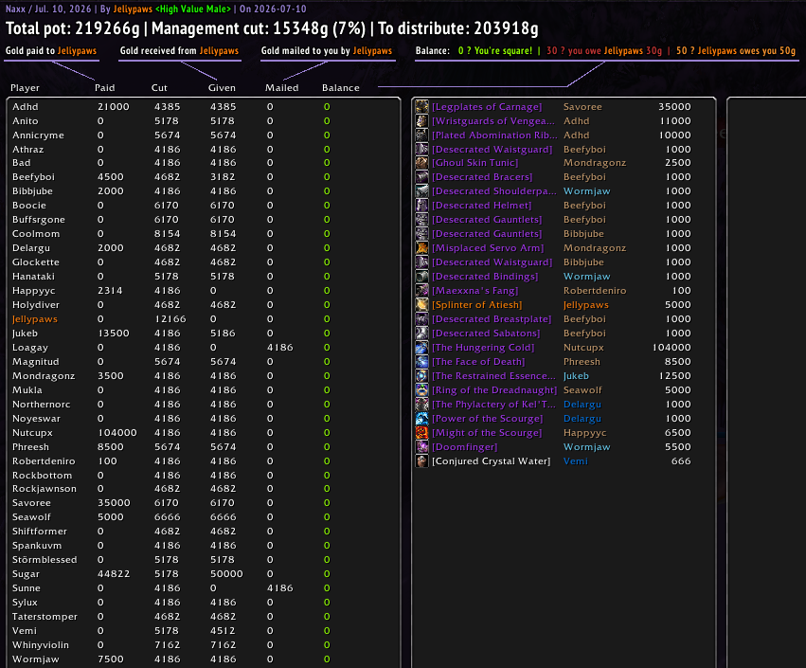Image resolution: width=806 pixels, height=668 pixels.
Task: Click The Hungering Cold item icon
Action: point(422,347)
